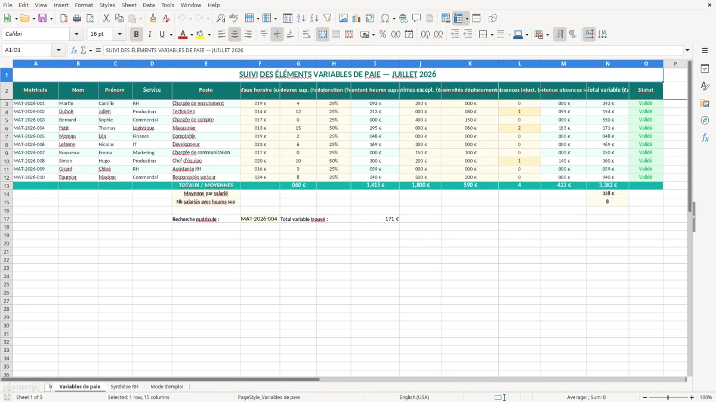Insert a chart

click(357, 18)
